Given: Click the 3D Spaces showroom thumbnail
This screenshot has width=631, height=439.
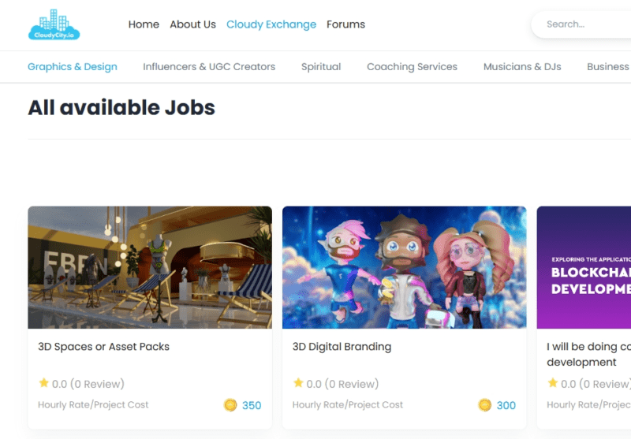Looking at the screenshot, I should click(x=150, y=267).
